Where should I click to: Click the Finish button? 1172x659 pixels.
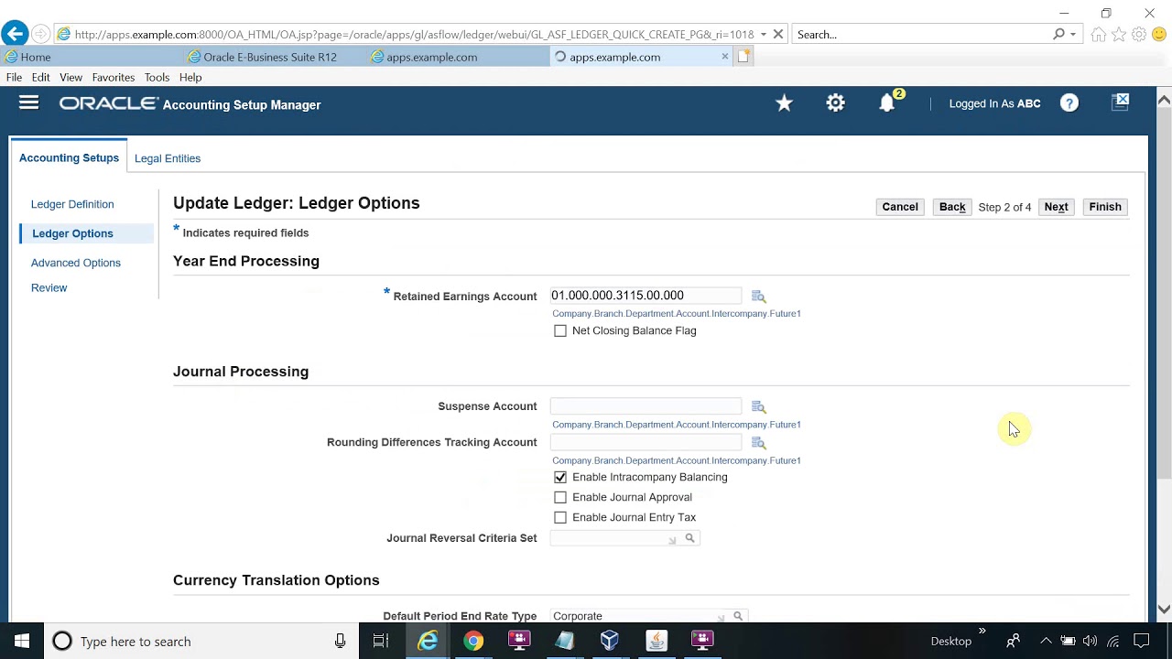[1105, 207]
